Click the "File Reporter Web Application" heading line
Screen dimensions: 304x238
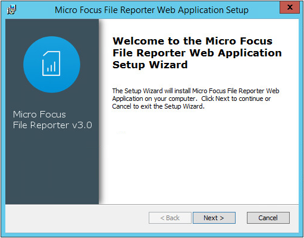pos(197,53)
